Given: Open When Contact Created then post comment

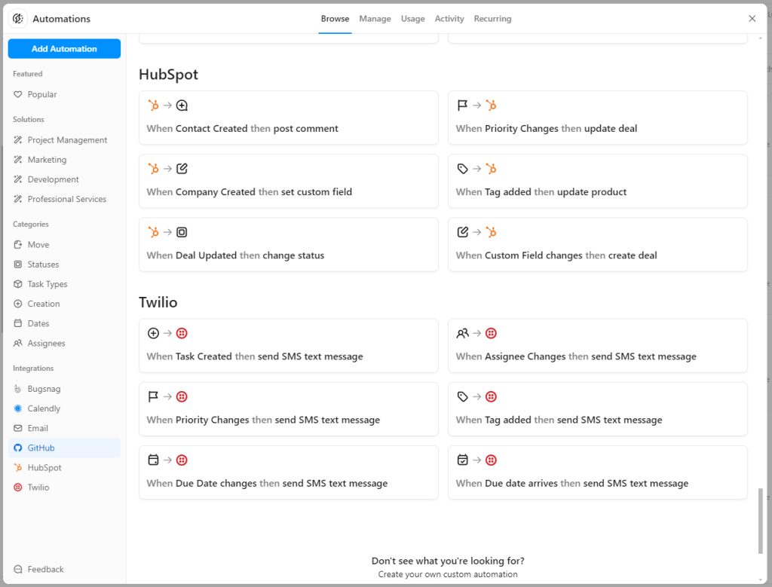Looking at the screenshot, I should [289, 118].
